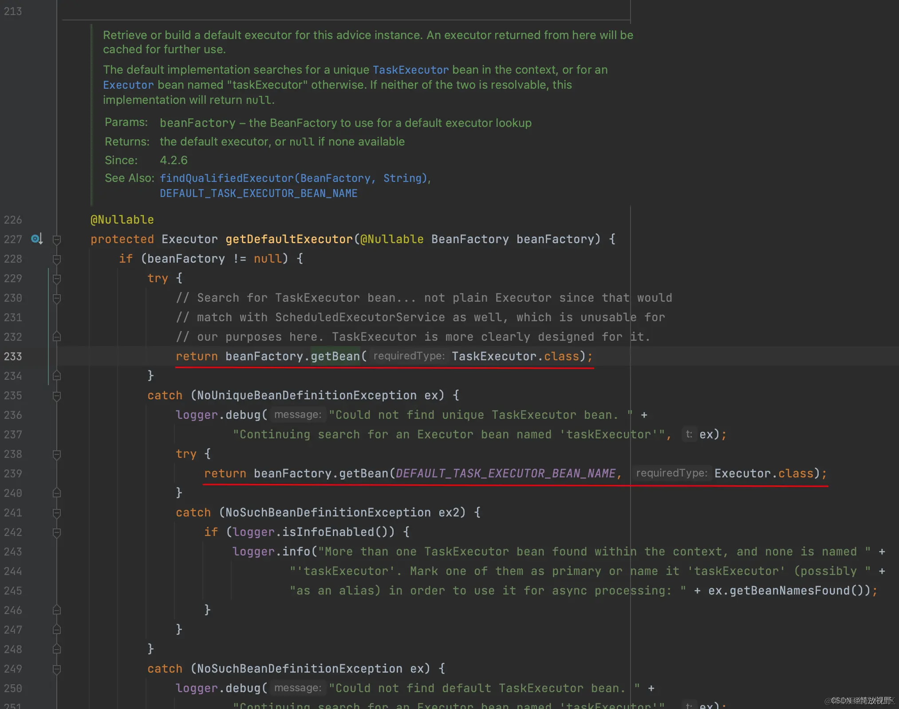Click the fold icon next to line 246
Screen dimensions: 899x709
pos(56,611)
